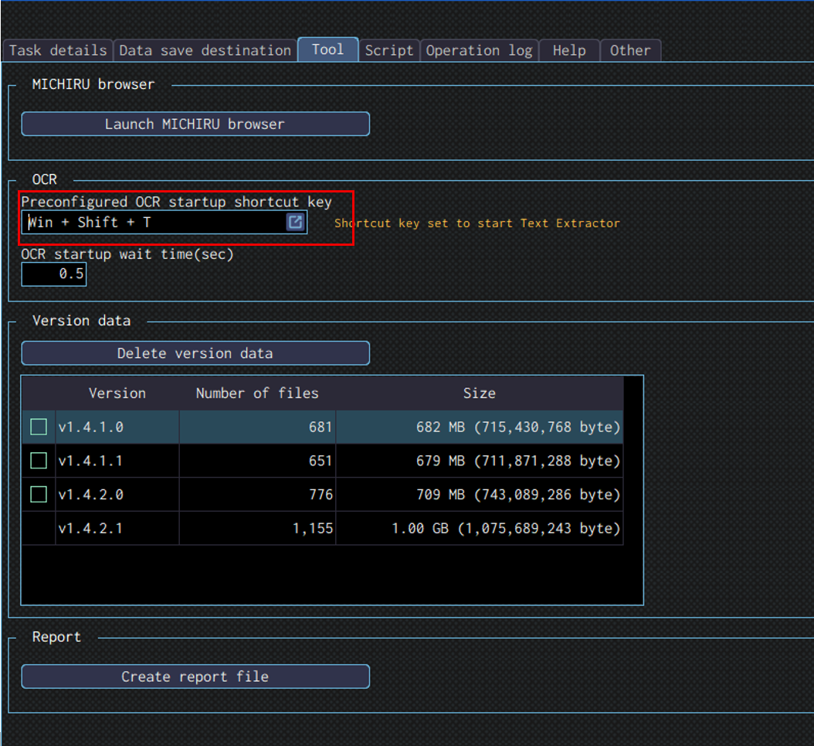
Task: Click the Size column header
Action: 479,393
